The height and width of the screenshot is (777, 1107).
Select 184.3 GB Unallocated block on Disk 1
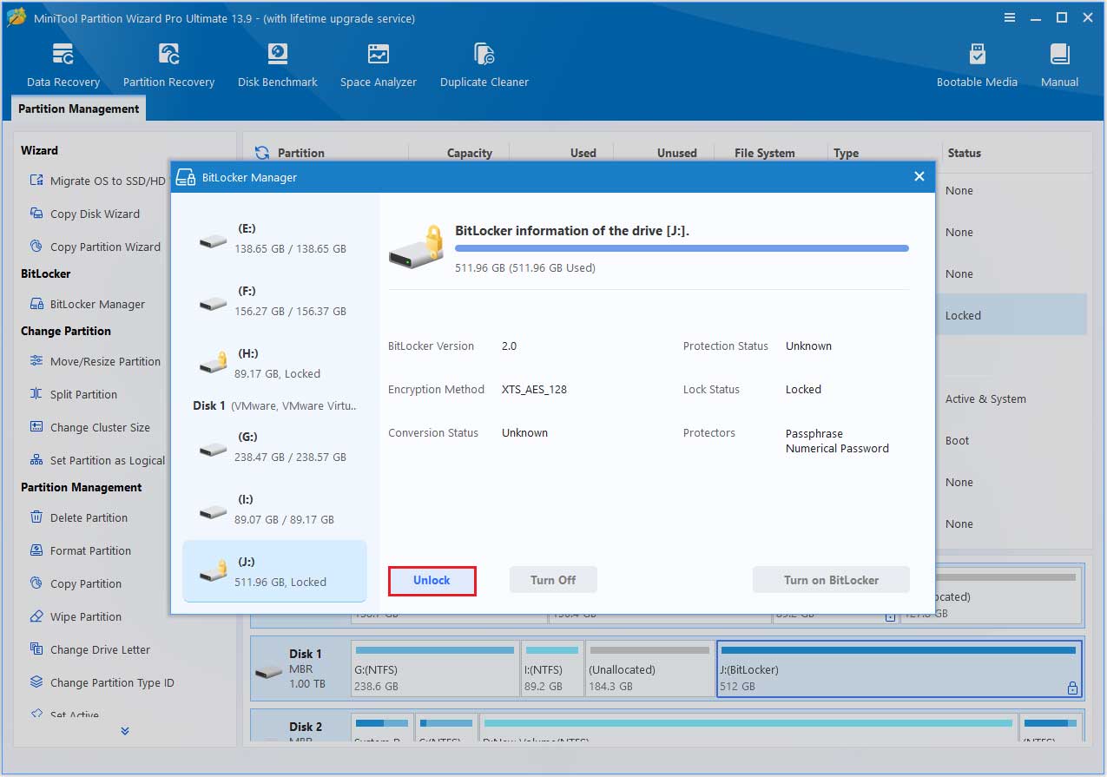click(x=649, y=668)
